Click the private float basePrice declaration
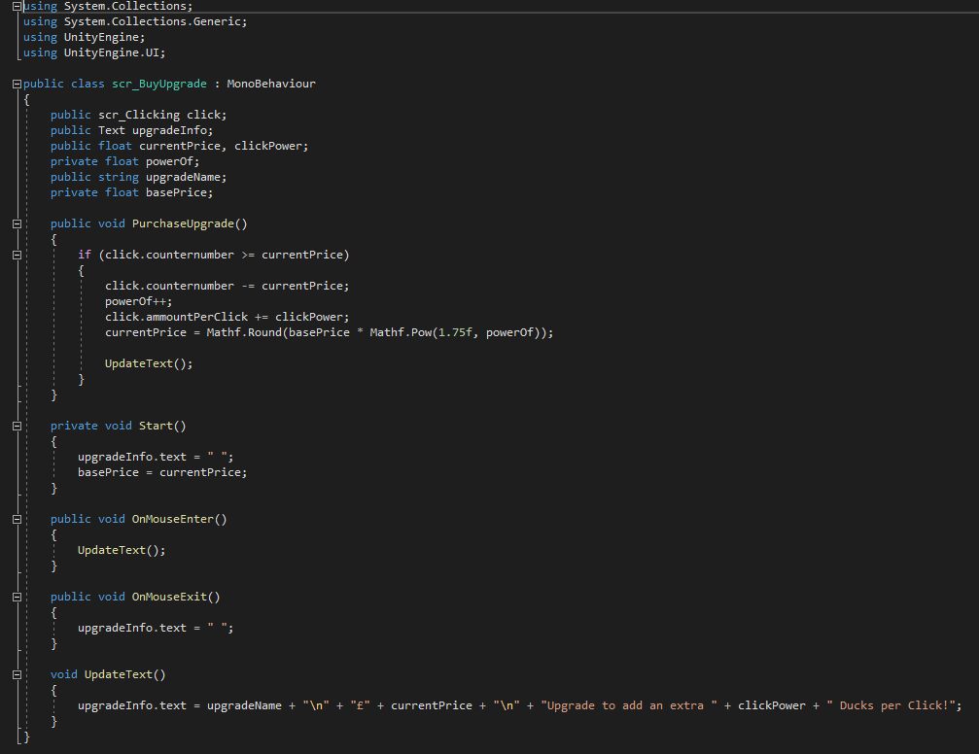Image resolution: width=979 pixels, height=754 pixels. [131, 192]
